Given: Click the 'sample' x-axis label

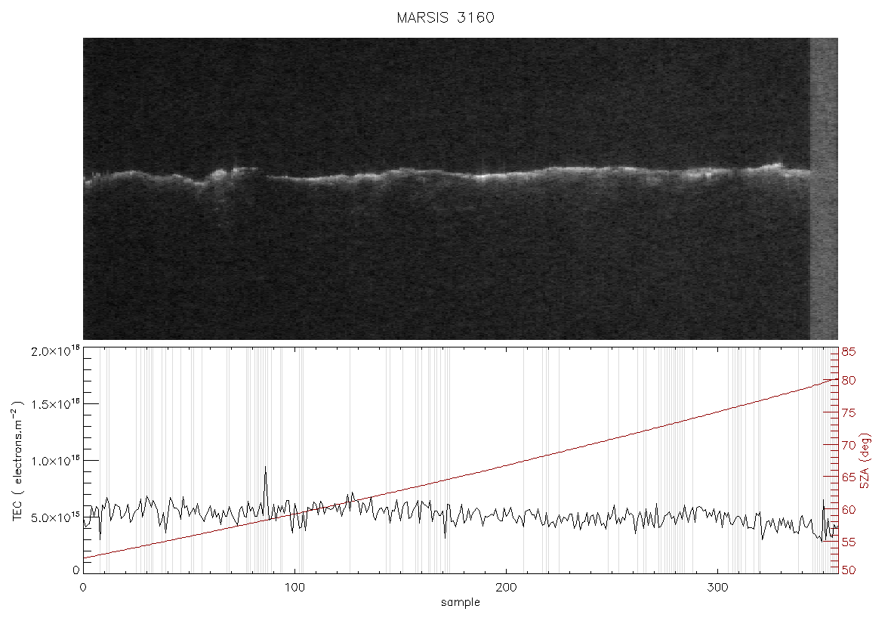Looking at the screenshot, I should click(461, 603).
